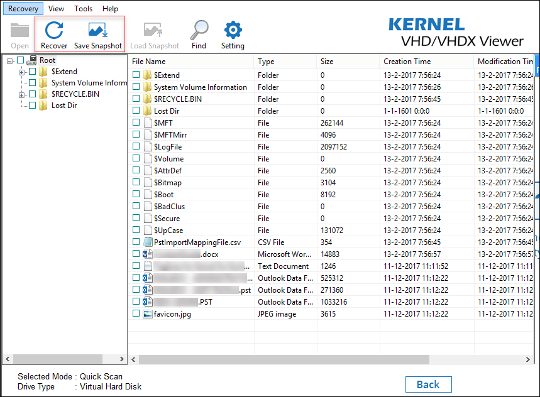Open the View menu

click(x=56, y=9)
